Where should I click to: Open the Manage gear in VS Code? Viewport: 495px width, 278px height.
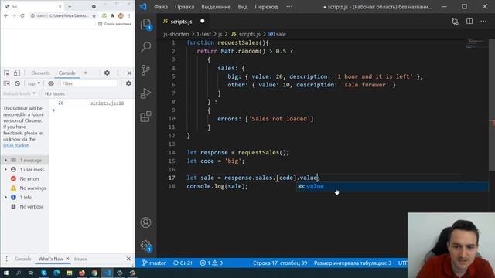tap(146, 246)
